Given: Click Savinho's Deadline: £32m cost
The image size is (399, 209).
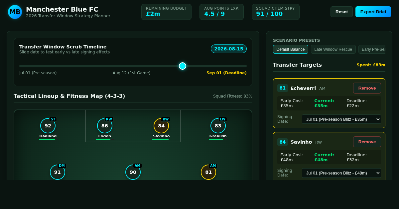Looking at the screenshot, I should coord(356,157).
